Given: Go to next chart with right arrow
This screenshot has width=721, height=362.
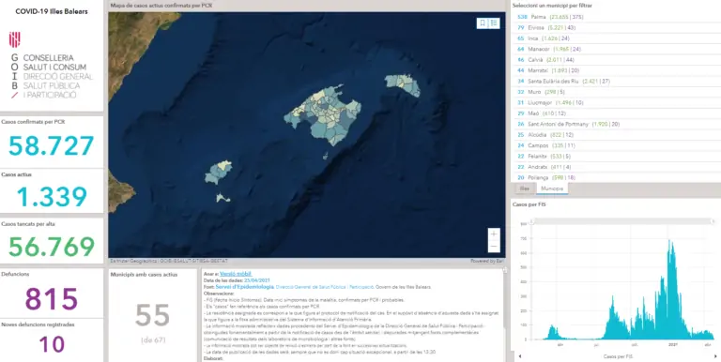Looking at the screenshot, I should [716, 356].
